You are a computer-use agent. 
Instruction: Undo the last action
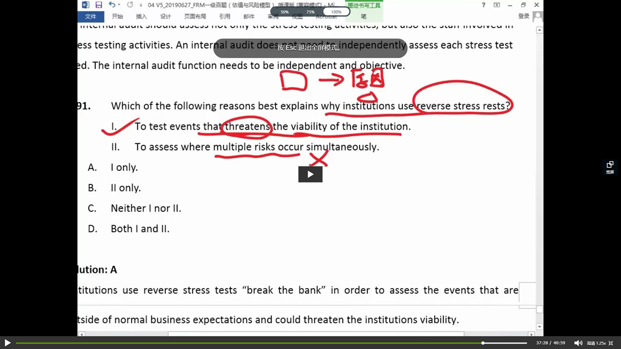tap(112, 5)
